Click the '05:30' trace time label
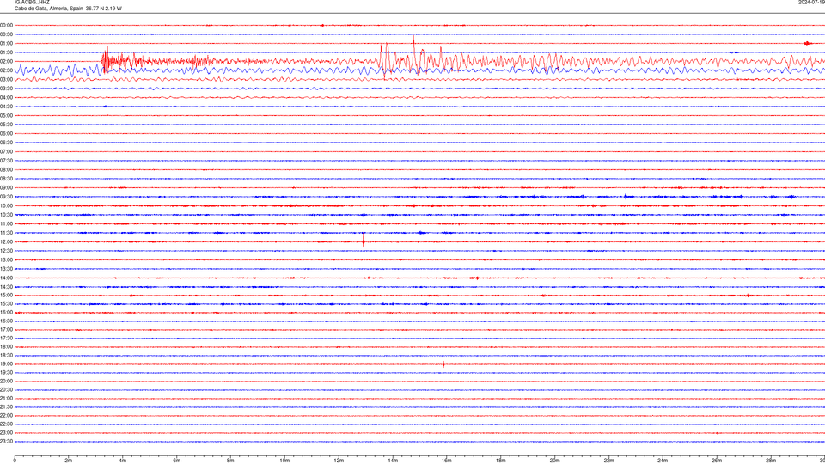 pos(6,125)
